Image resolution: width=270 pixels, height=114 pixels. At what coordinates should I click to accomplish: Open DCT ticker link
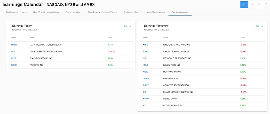[13, 51]
